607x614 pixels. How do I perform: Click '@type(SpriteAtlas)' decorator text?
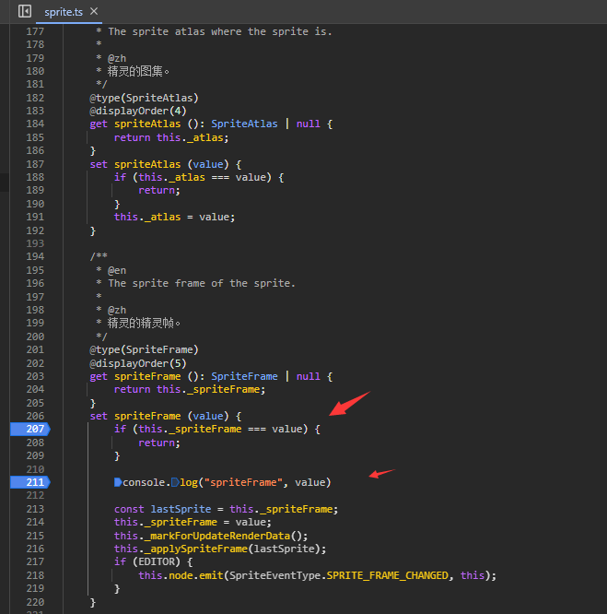point(144,98)
